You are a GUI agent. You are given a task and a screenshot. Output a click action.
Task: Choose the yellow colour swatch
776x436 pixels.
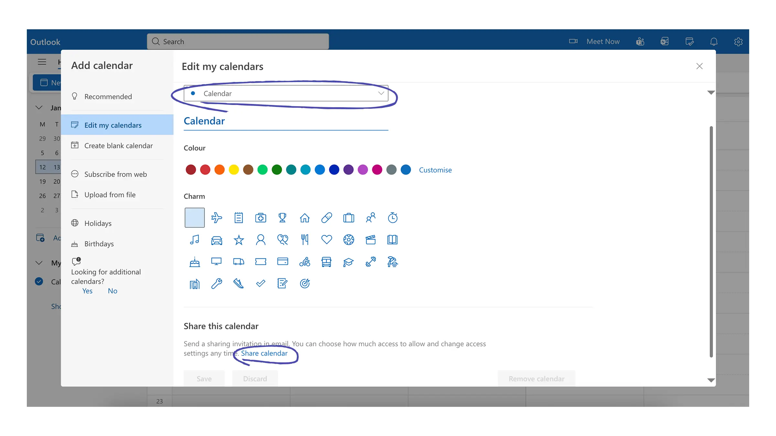234,170
